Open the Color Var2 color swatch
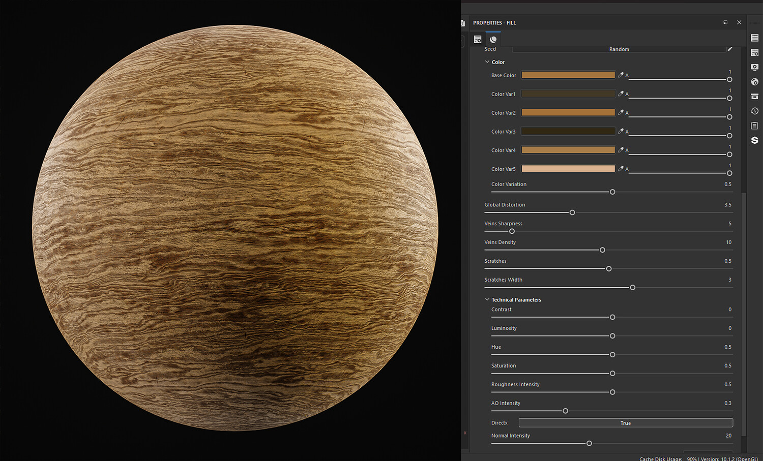 click(568, 113)
